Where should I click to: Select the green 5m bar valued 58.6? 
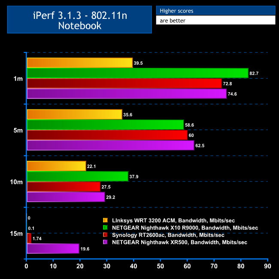coord(105,124)
